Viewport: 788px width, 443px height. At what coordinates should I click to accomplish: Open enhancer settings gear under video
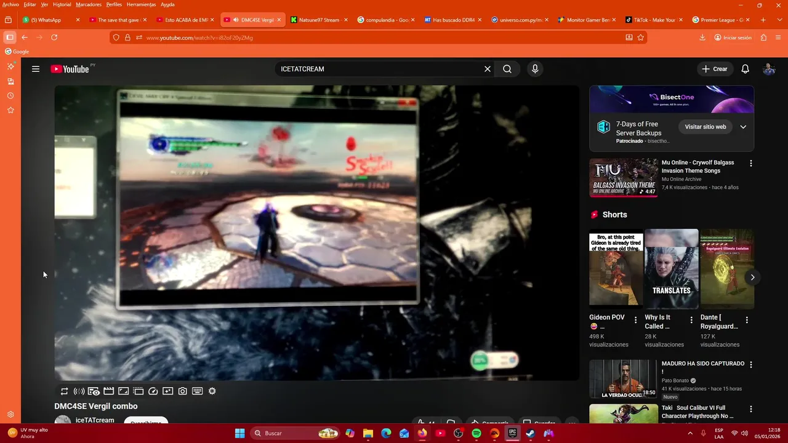pyautogui.click(x=212, y=391)
